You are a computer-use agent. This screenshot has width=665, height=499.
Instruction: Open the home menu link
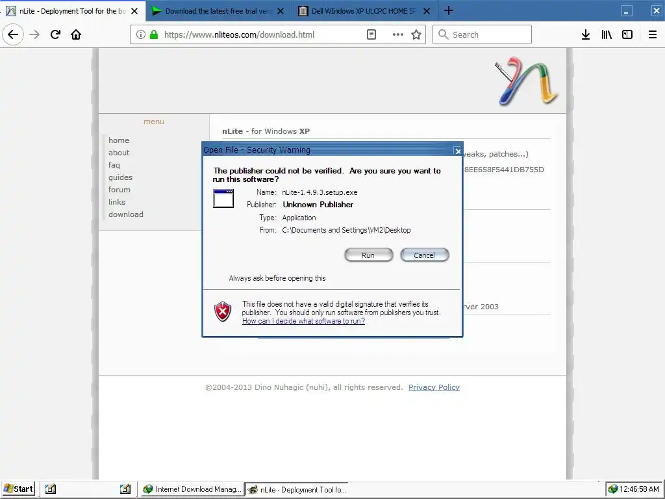[119, 140]
